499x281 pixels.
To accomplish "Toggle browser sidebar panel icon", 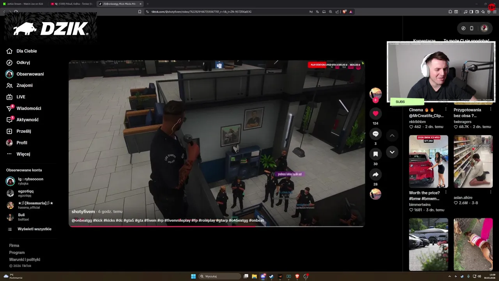I will [x=471, y=12].
